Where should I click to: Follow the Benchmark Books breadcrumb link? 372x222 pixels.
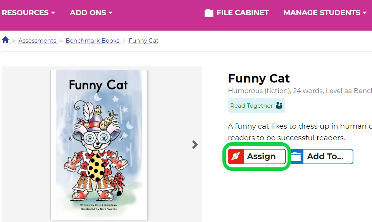coord(93,41)
